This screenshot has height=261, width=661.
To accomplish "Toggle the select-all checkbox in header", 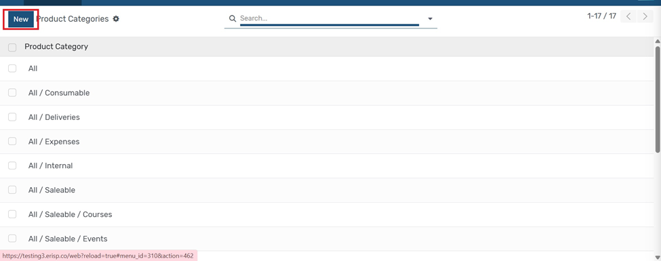I will (12, 47).
